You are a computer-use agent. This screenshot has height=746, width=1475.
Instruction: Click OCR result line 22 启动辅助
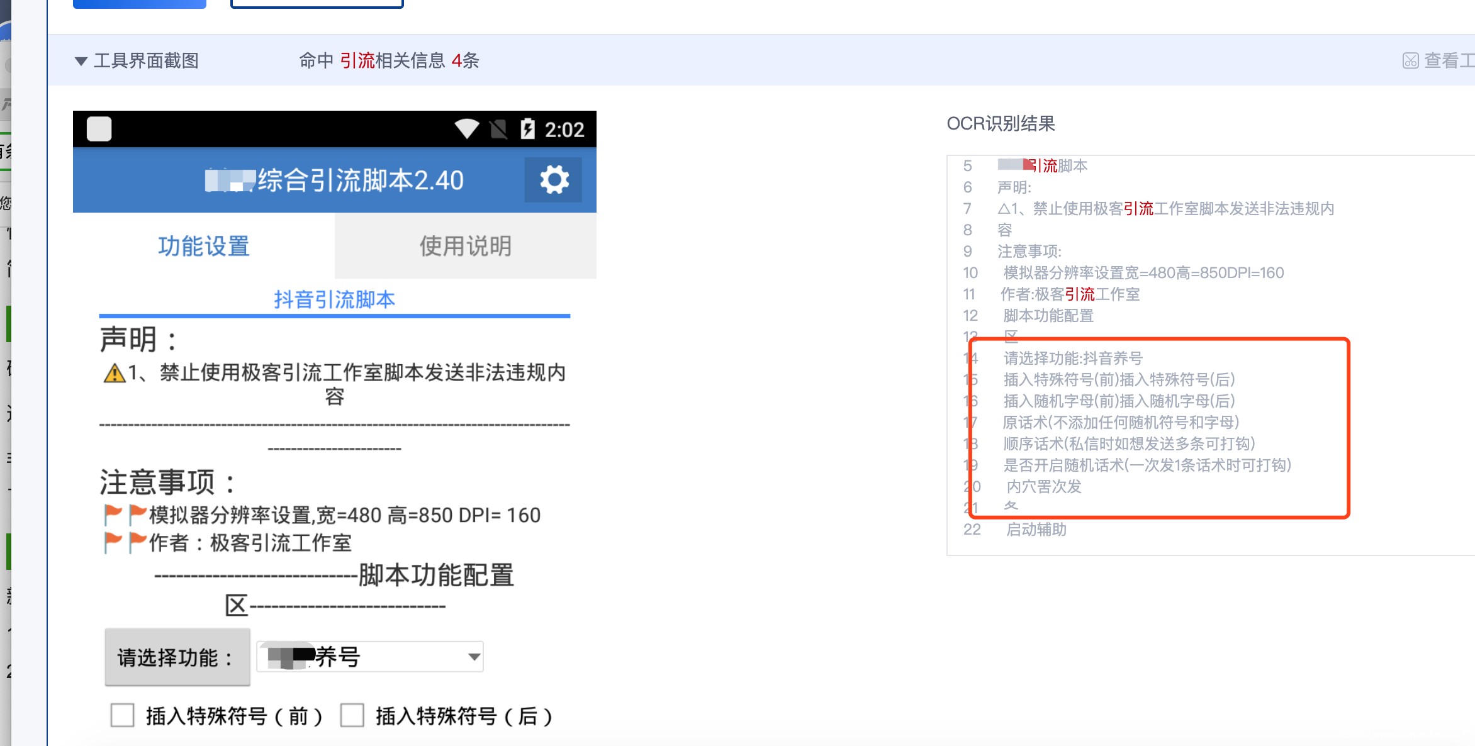click(x=1036, y=529)
